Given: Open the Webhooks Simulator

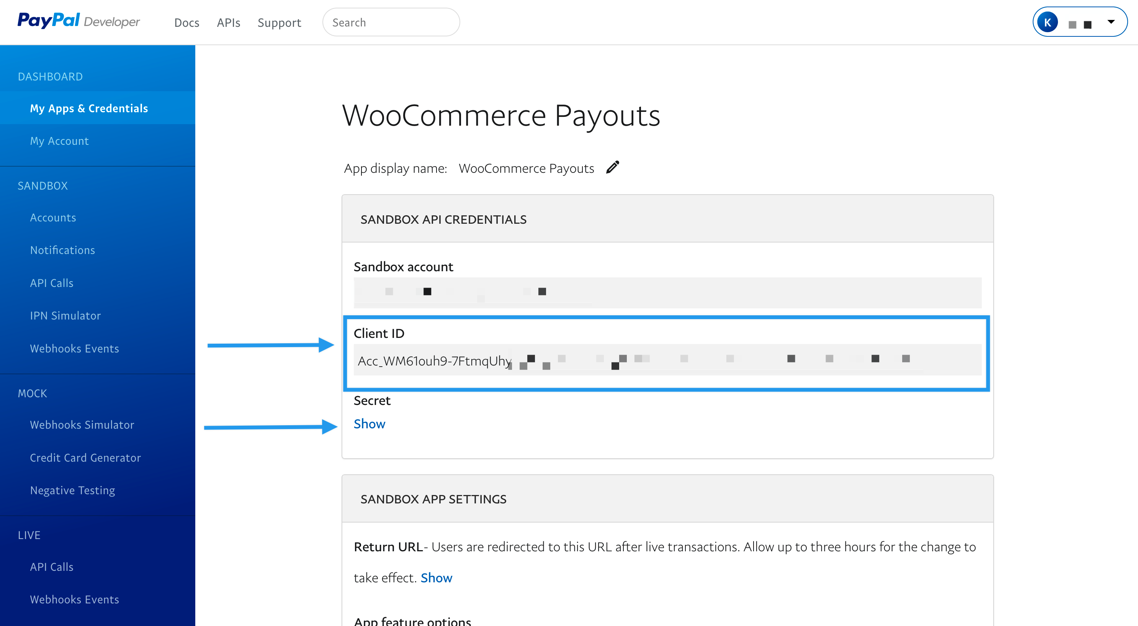Looking at the screenshot, I should pyautogui.click(x=82, y=425).
